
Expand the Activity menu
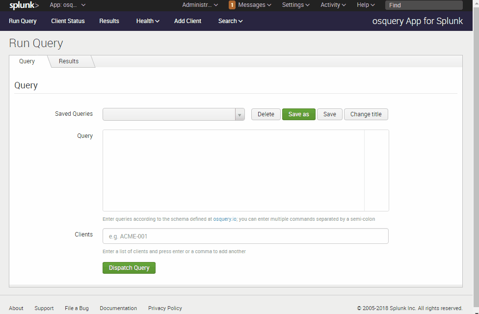333,5
